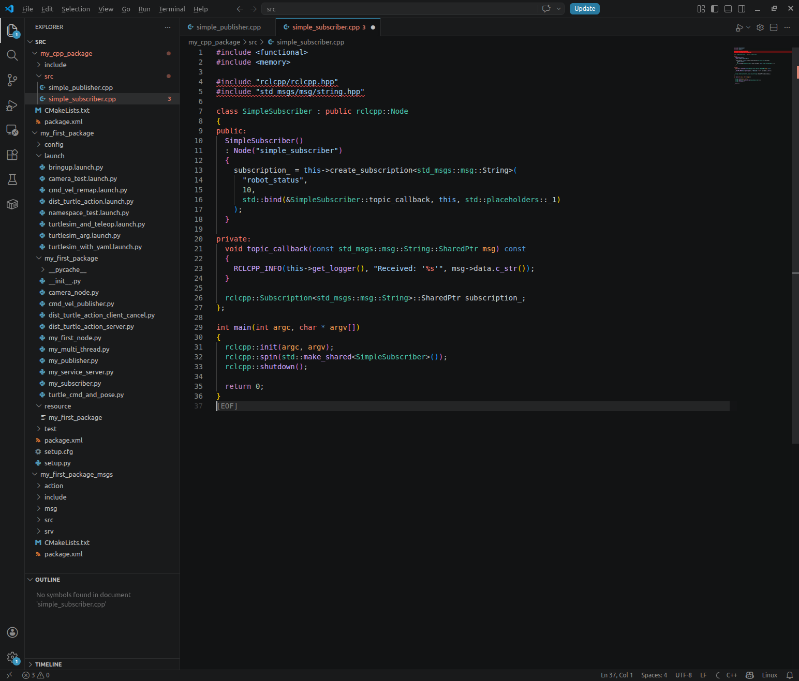Image resolution: width=799 pixels, height=681 pixels.
Task: Open the Extensions view
Action: (x=12, y=155)
